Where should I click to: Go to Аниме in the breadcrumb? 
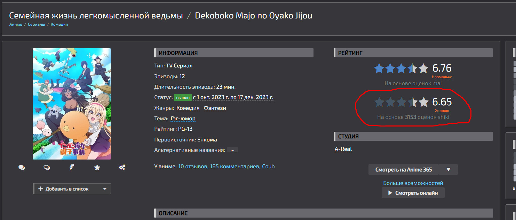(x=16, y=24)
